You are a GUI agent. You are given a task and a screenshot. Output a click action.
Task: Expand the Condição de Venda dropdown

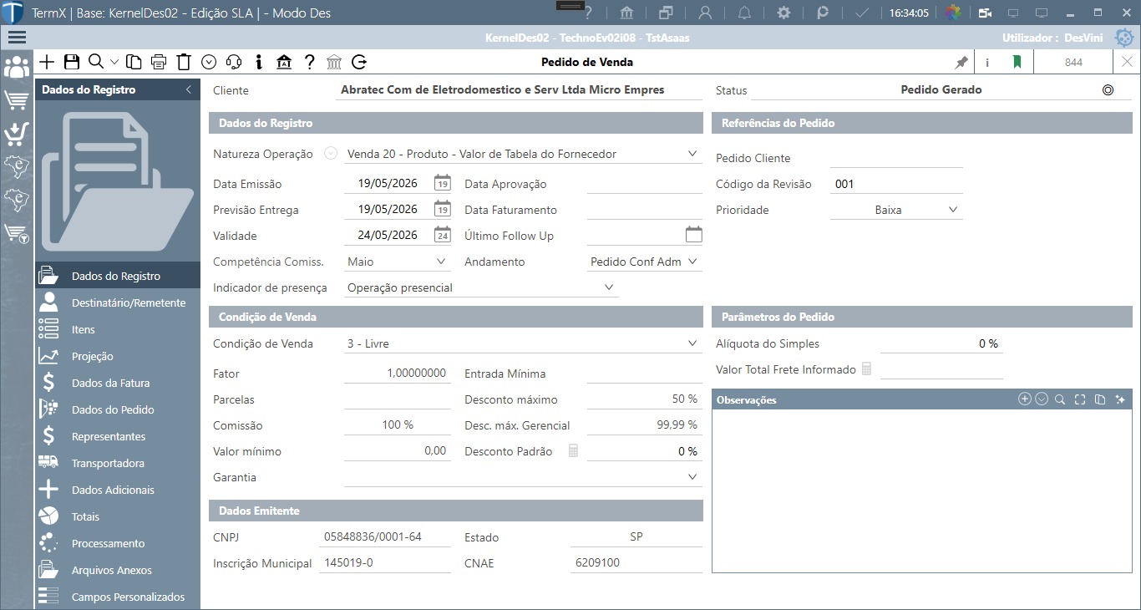tap(692, 343)
